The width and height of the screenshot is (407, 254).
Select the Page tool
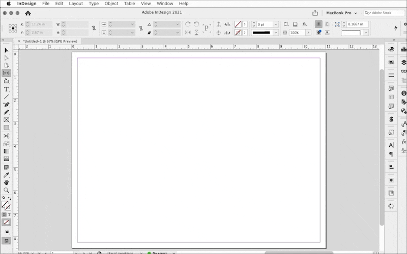[6, 66]
